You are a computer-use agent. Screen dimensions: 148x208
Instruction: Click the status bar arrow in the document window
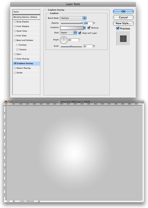pyautogui.click(x=39, y=201)
